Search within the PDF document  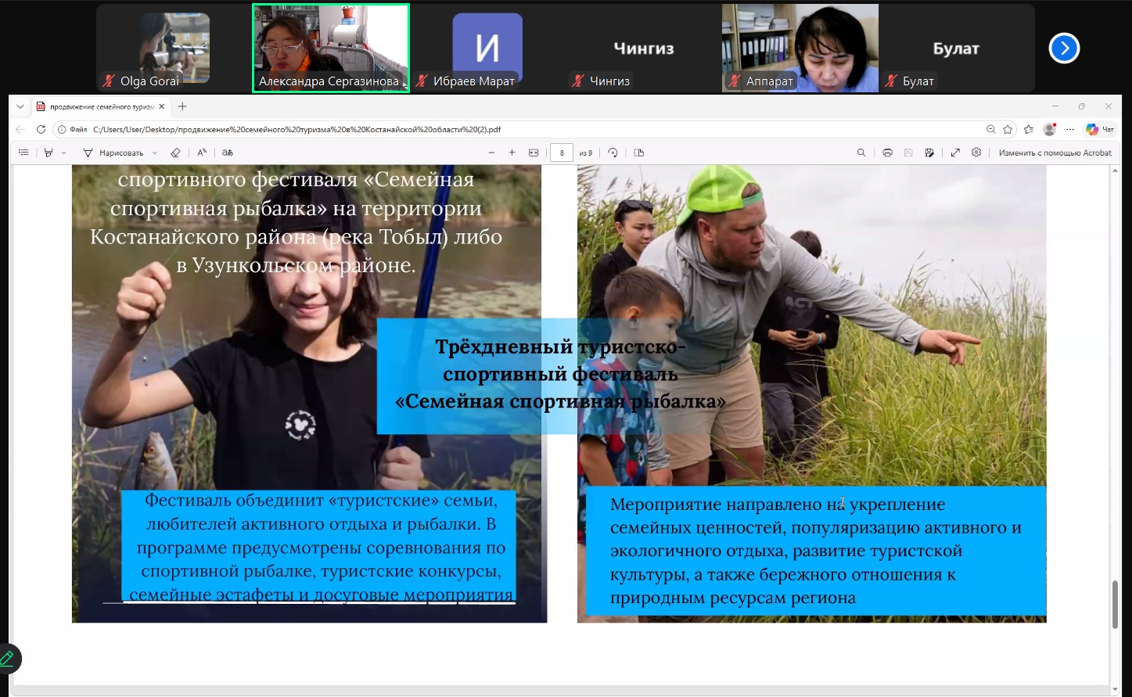(x=861, y=153)
